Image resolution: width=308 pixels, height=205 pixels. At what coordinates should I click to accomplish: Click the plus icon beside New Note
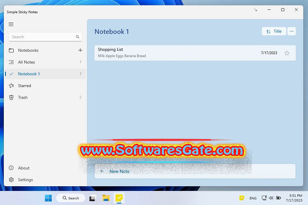(101, 171)
